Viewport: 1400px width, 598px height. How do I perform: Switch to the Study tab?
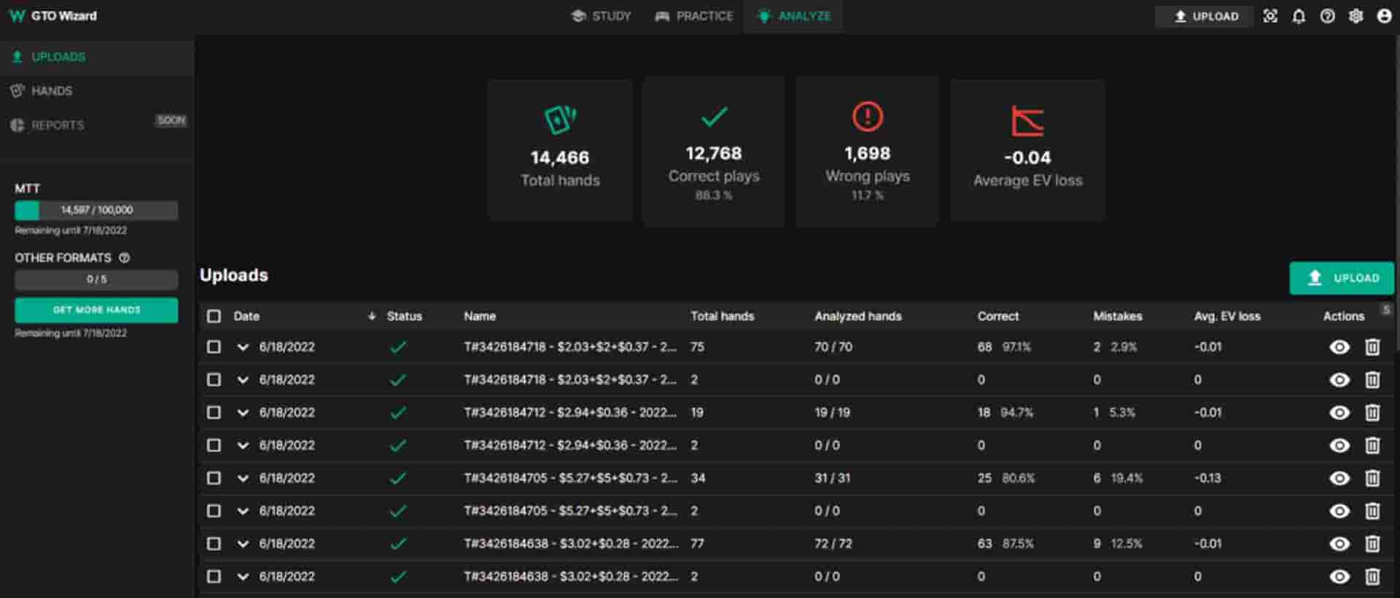(x=601, y=16)
